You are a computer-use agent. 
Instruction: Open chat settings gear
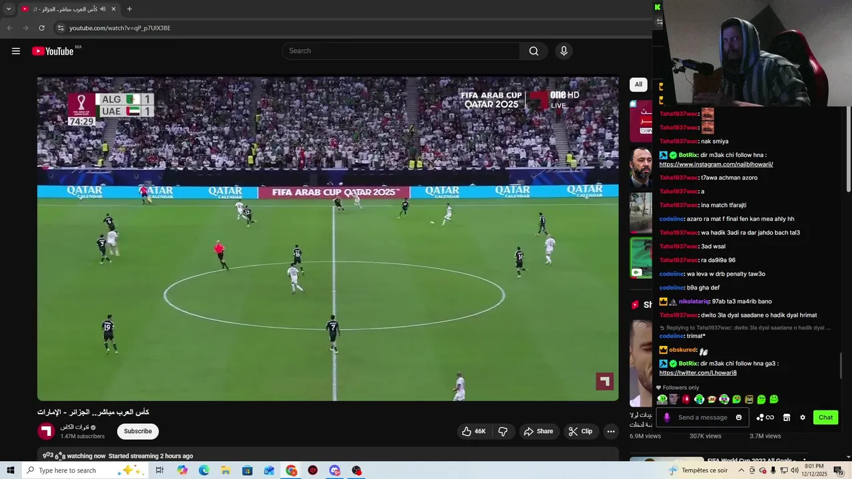(803, 417)
